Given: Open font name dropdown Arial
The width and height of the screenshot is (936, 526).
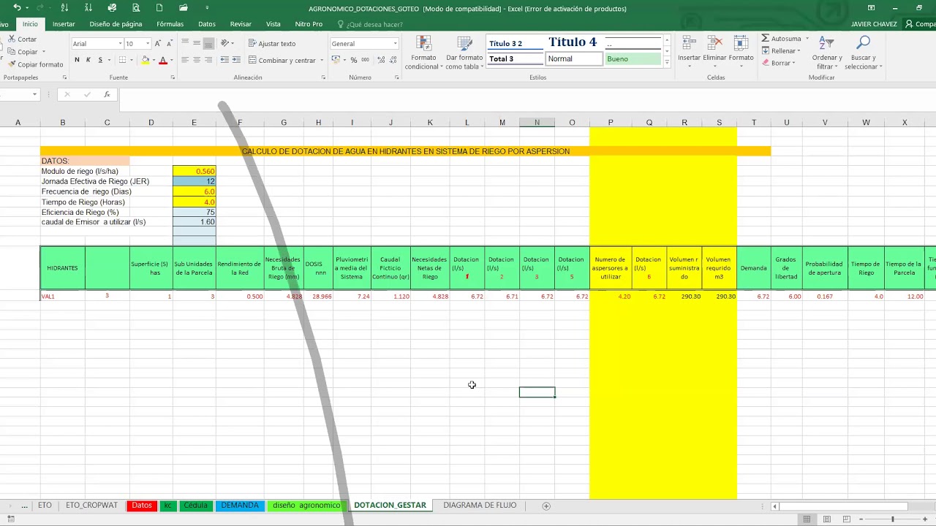Looking at the screenshot, I should coord(119,44).
